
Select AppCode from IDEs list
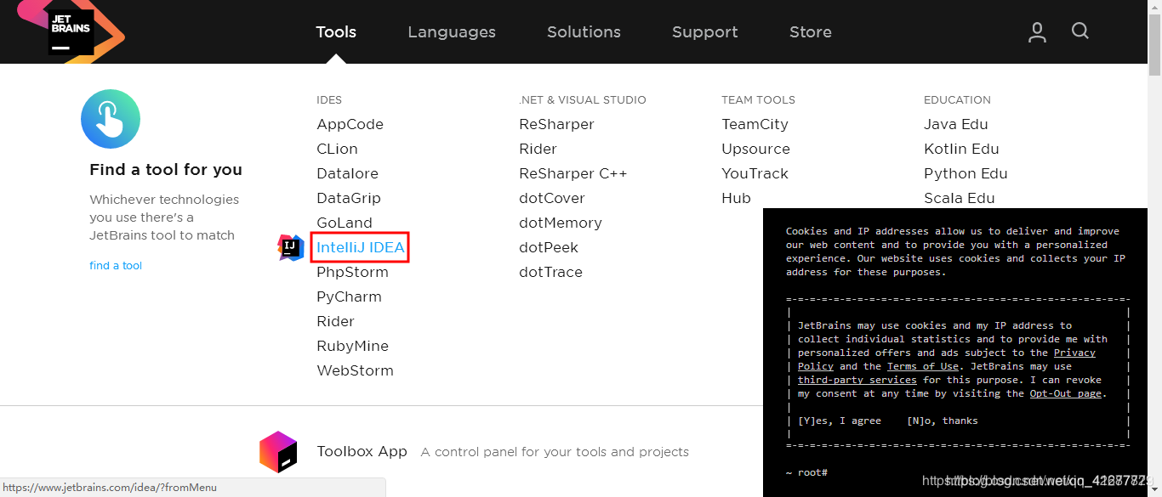[350, 124]
